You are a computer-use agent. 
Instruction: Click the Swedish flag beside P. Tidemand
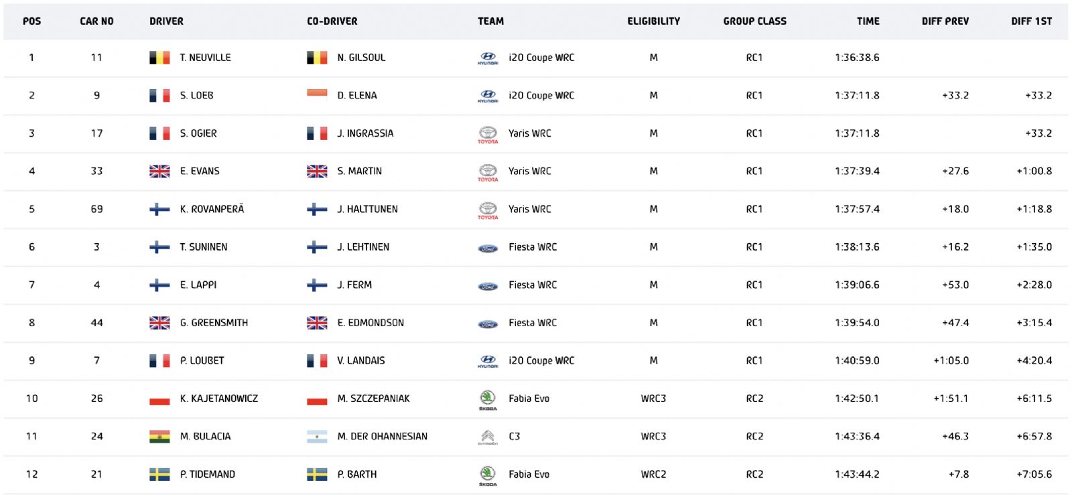[x=159, y=474]
